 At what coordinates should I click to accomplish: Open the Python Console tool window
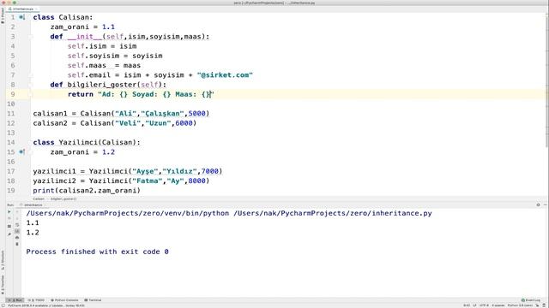tap(64, 300)
